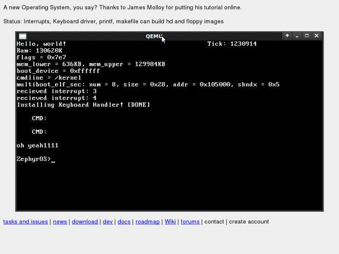The image size is (339, 254).
Task: Go to the news page
Action: (60, 221)
